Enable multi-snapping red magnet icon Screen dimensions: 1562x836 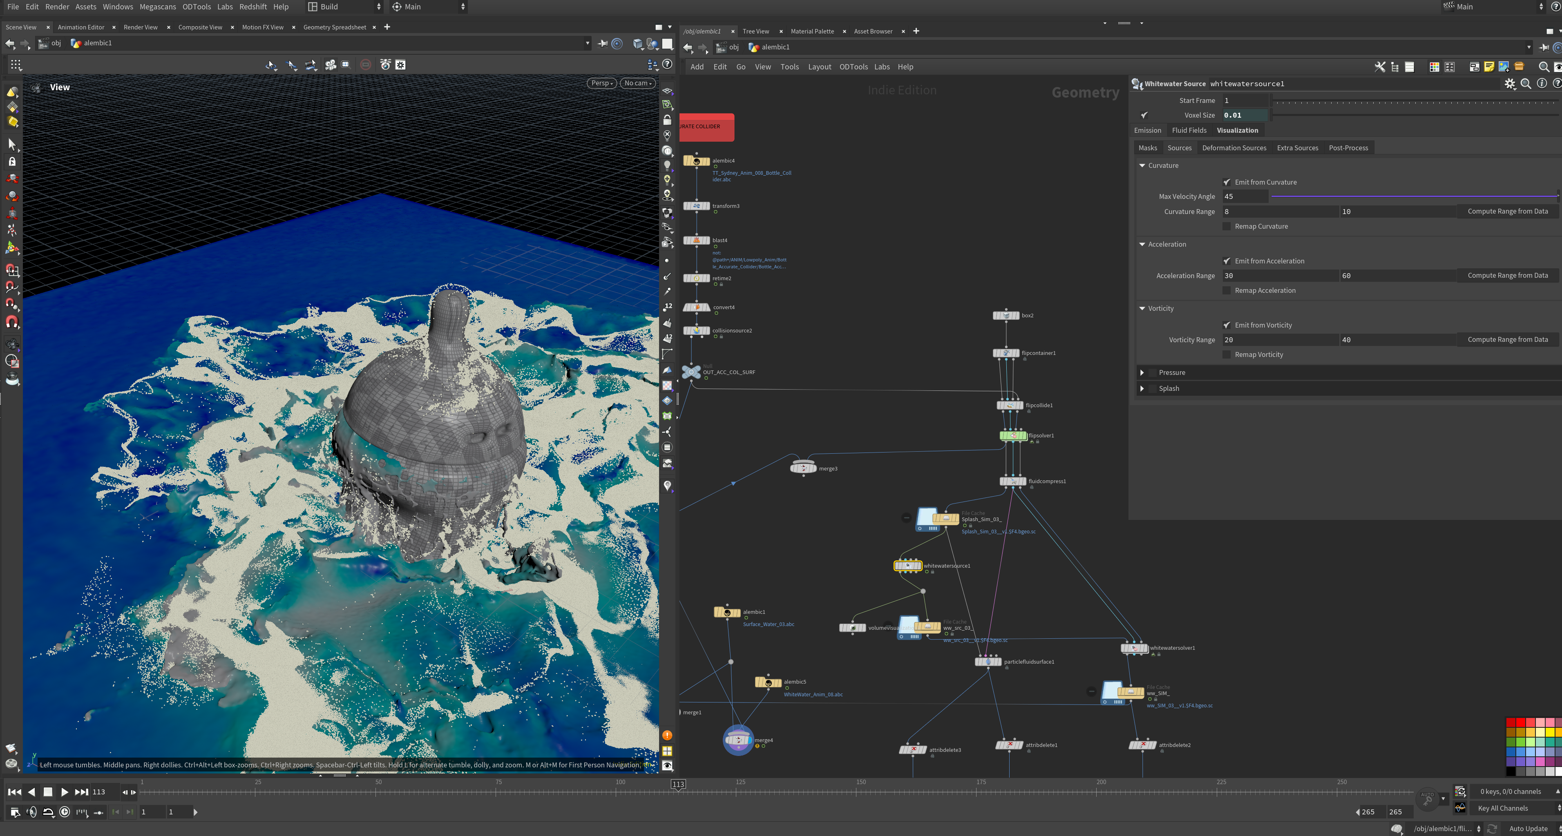pos(12,321)
